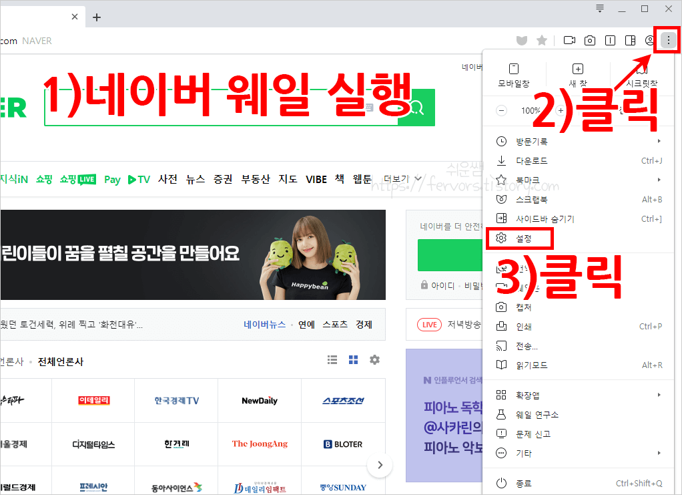The image size is (682, 495).
Task: Select the 스포츠 sports news tab
Action: click(335, 325)
